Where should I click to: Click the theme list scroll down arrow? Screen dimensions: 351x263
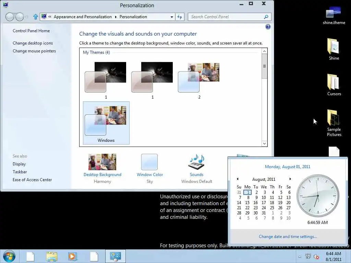[x=264, y=143]
